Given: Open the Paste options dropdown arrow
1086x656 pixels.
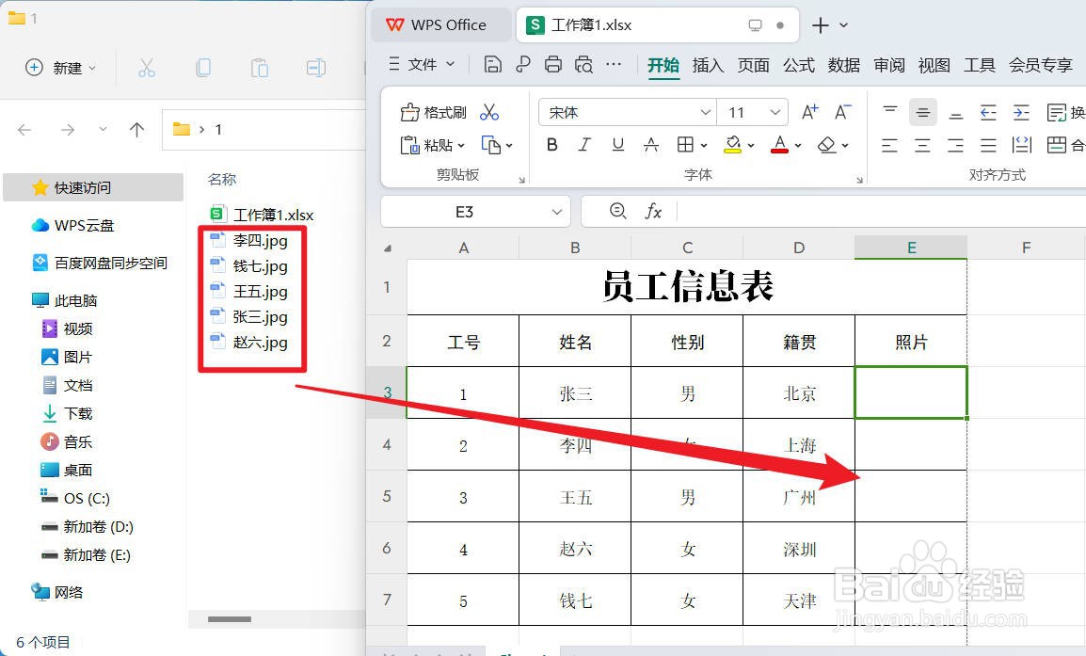Looking at the screenshot, I should 461,146.
